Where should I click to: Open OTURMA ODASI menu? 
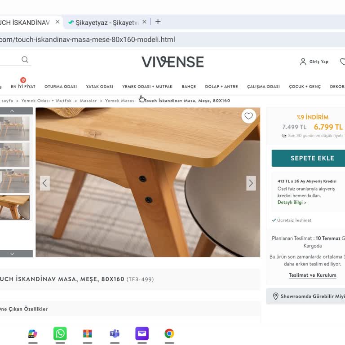[61, 86]
